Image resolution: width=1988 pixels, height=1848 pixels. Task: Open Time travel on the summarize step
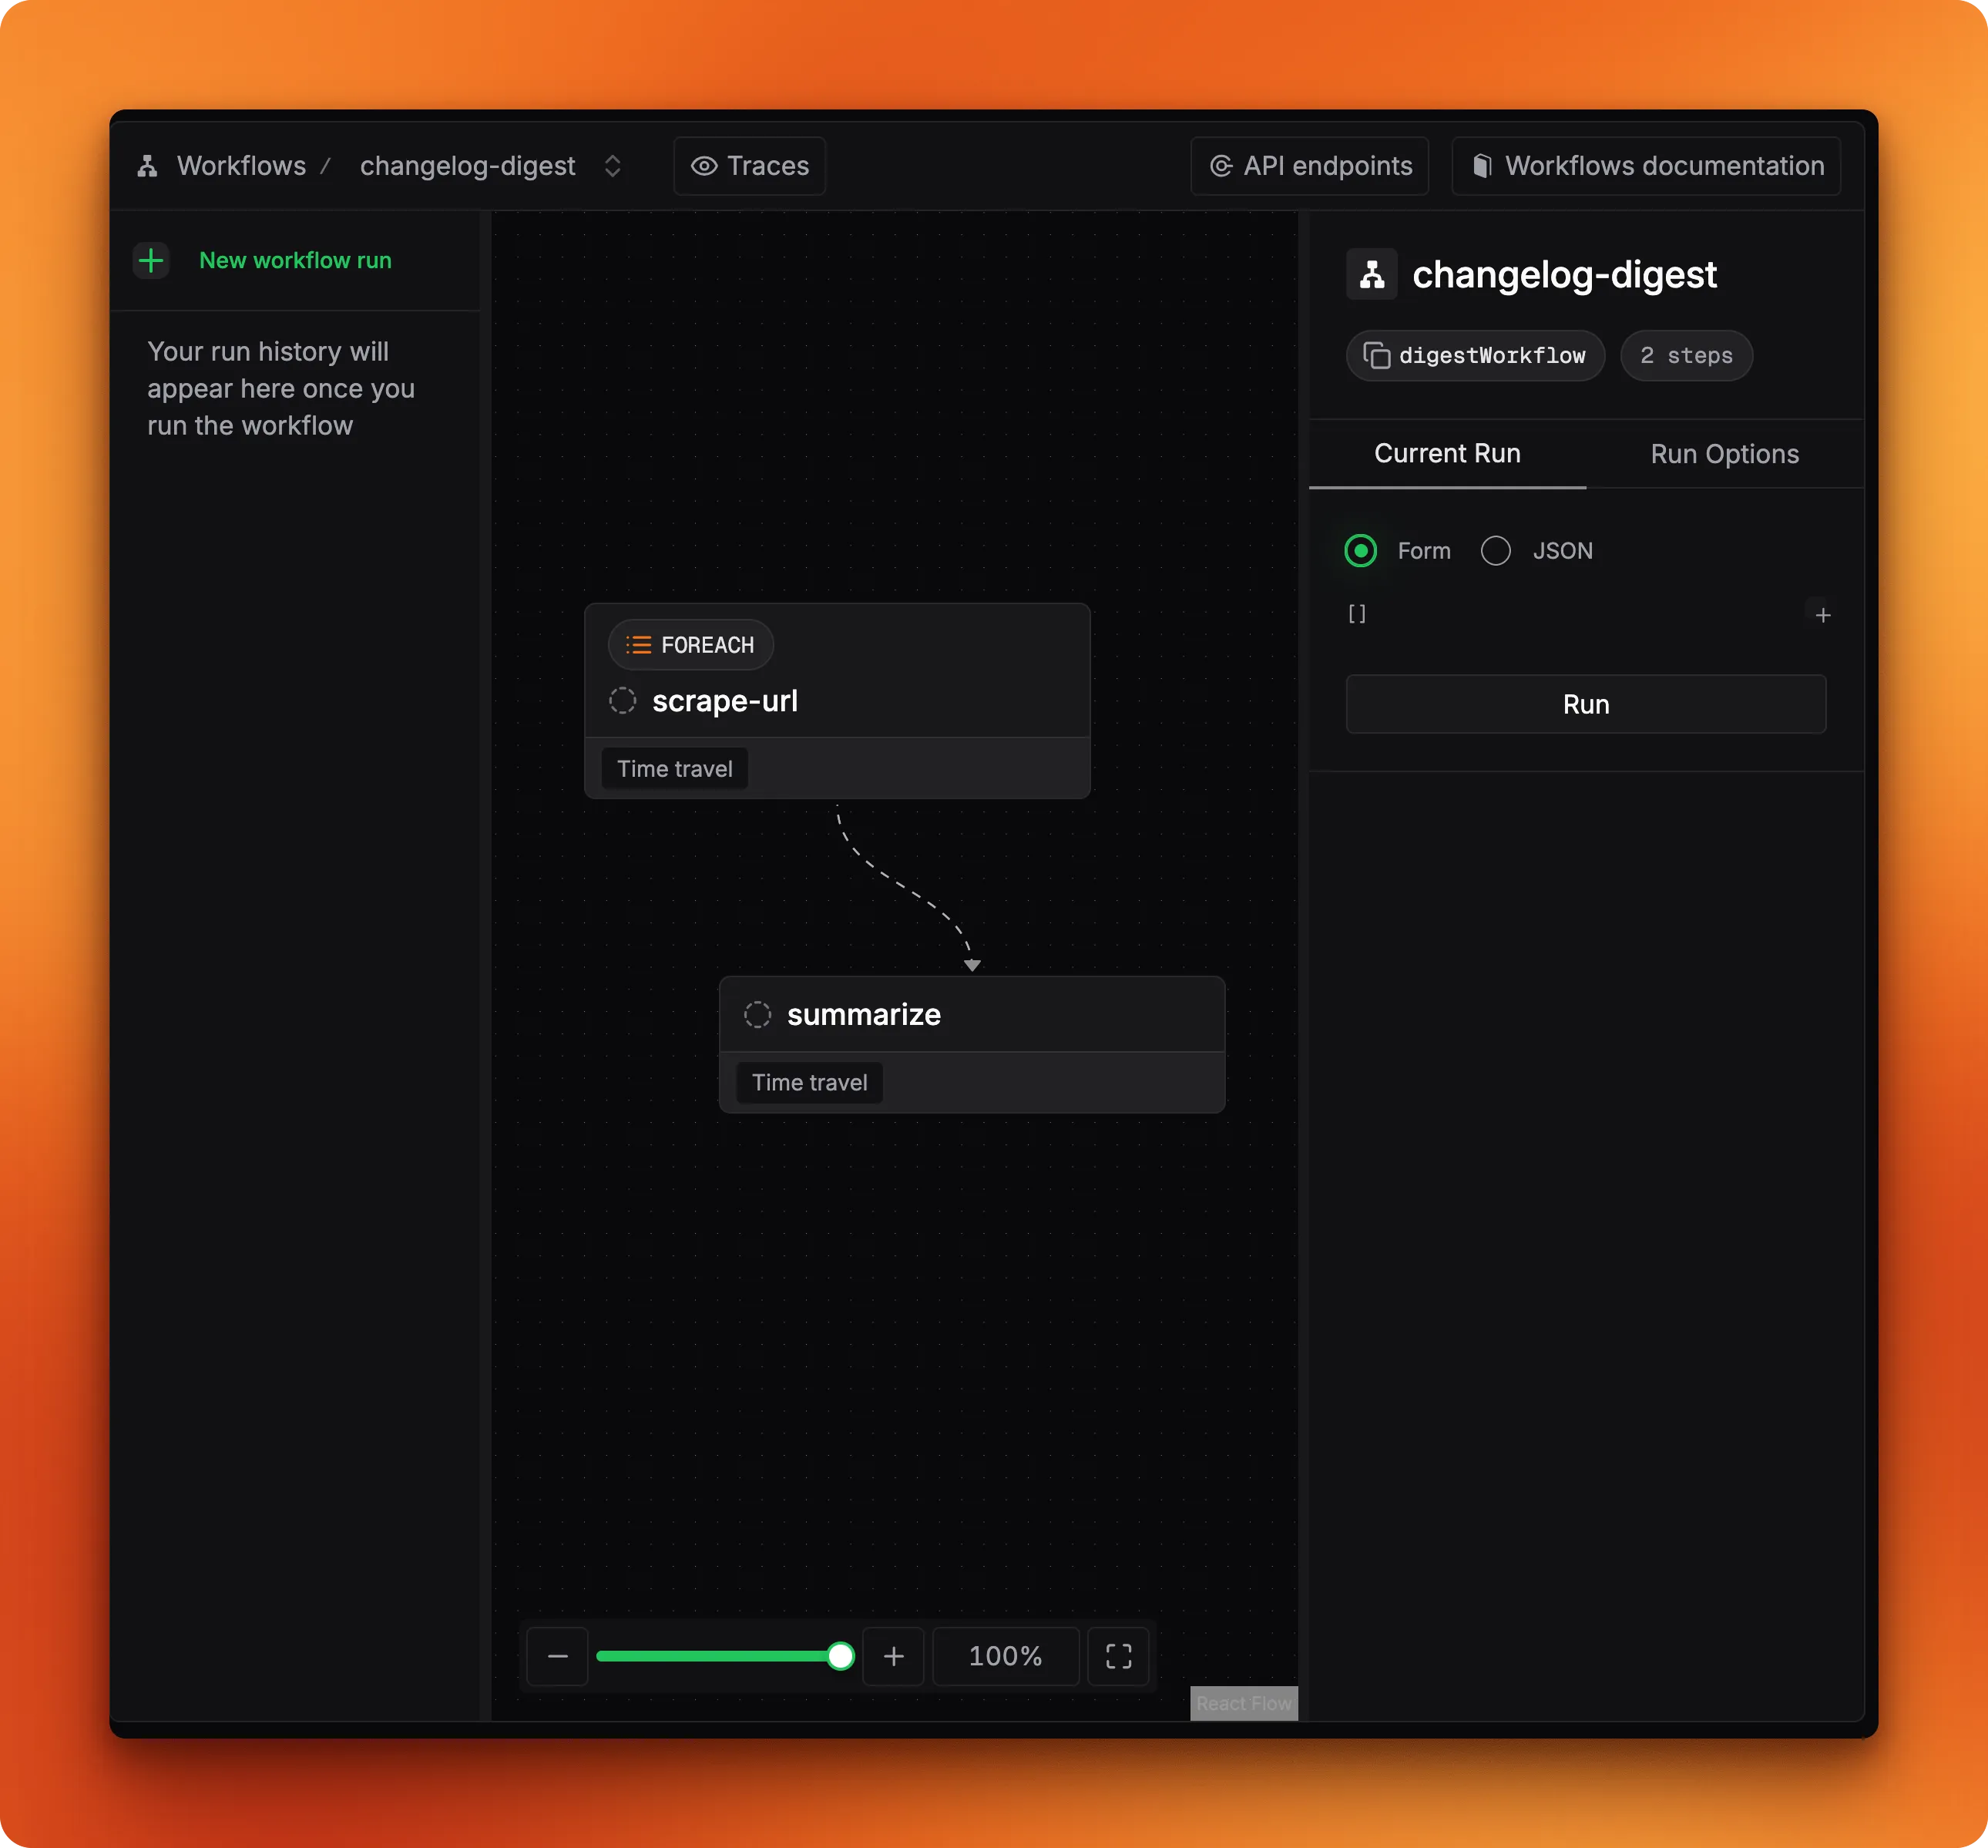point(808,1082)
